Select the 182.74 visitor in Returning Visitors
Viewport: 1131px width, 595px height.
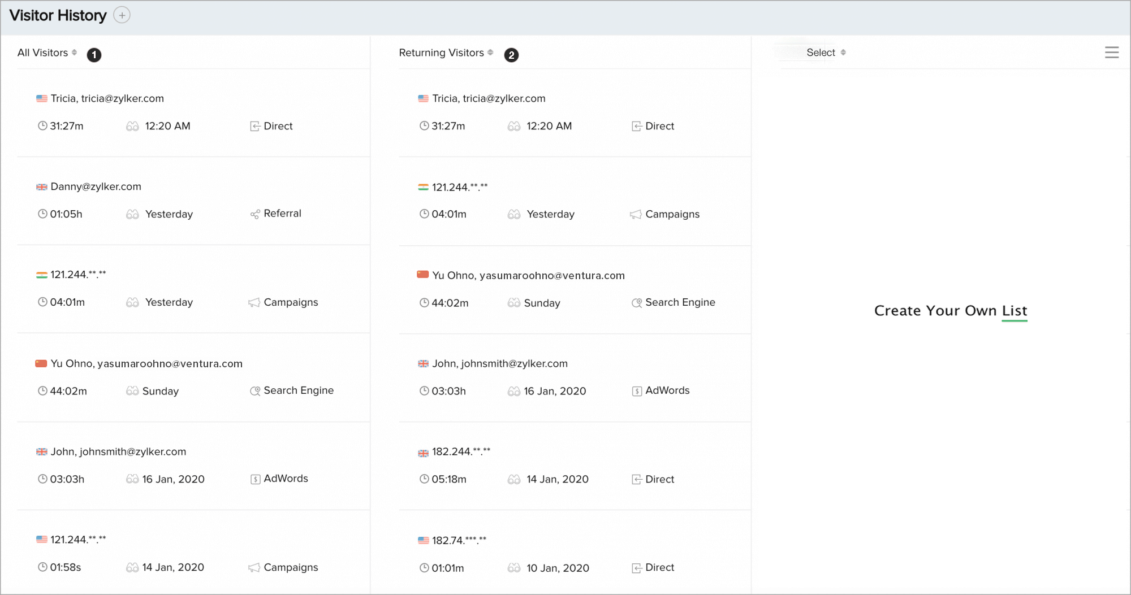click(x=459, y=540)
